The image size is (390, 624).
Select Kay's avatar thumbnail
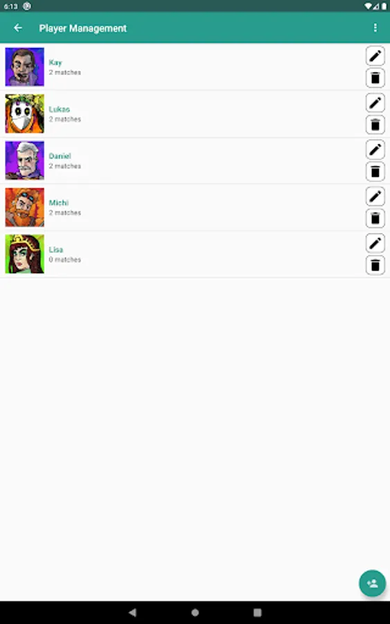pyautogui.click(x=25, y=67)
